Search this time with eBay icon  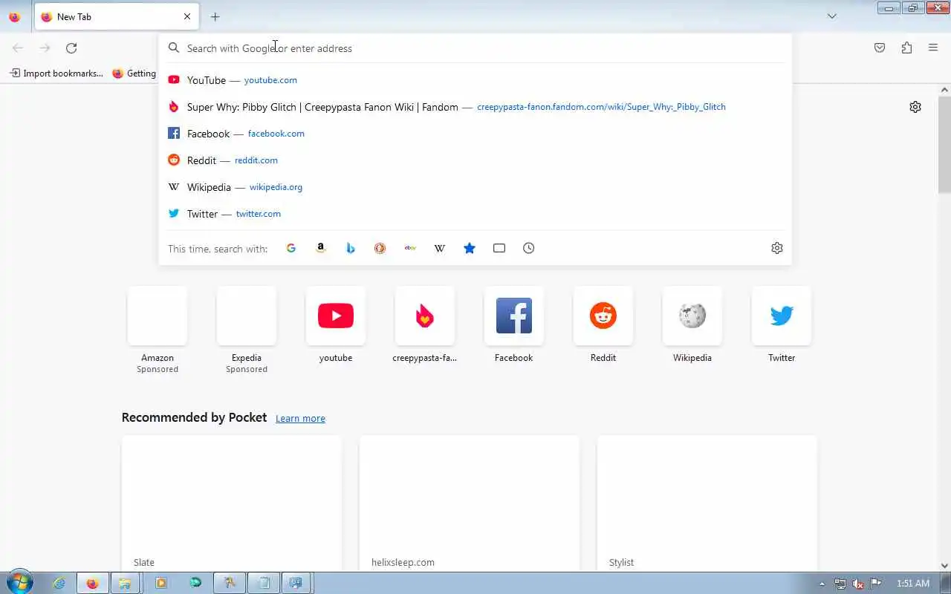point(410,248)
